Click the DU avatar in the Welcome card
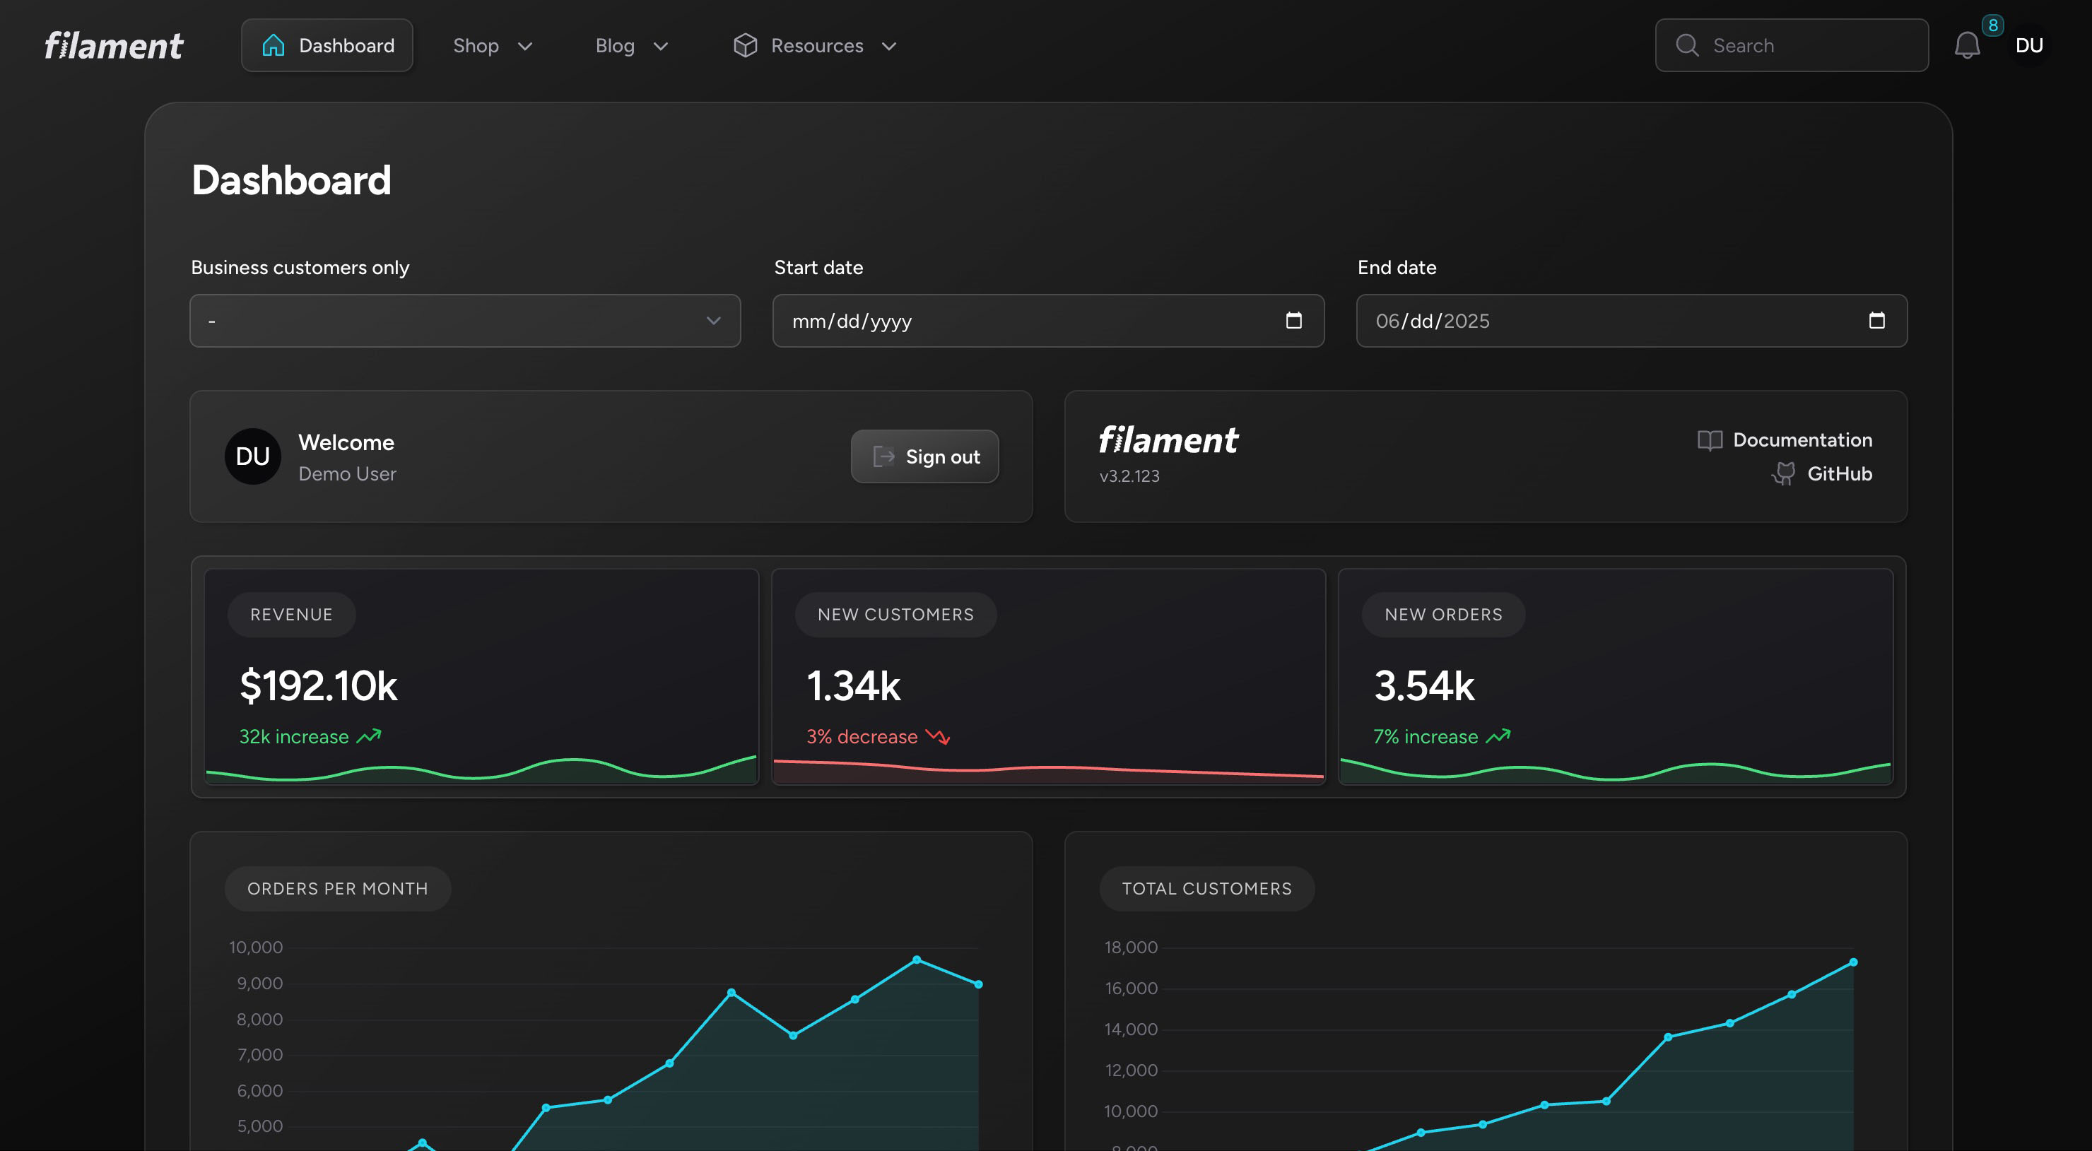 tap(252, 456)
